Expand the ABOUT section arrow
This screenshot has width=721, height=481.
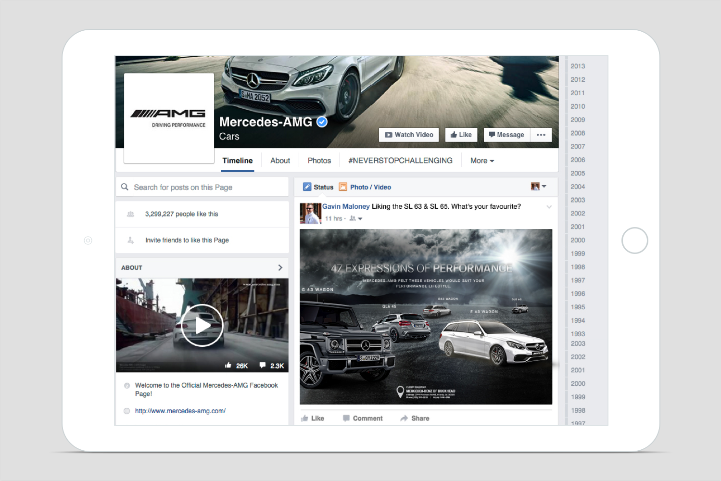click(280, 267)
